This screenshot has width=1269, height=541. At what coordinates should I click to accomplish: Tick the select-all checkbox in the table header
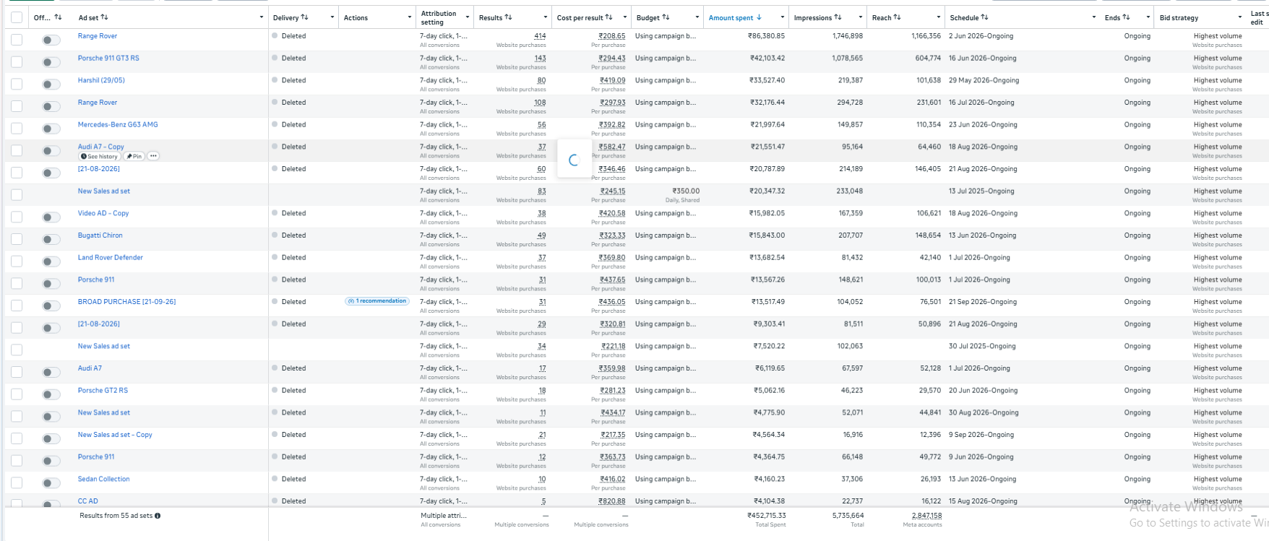17,17
